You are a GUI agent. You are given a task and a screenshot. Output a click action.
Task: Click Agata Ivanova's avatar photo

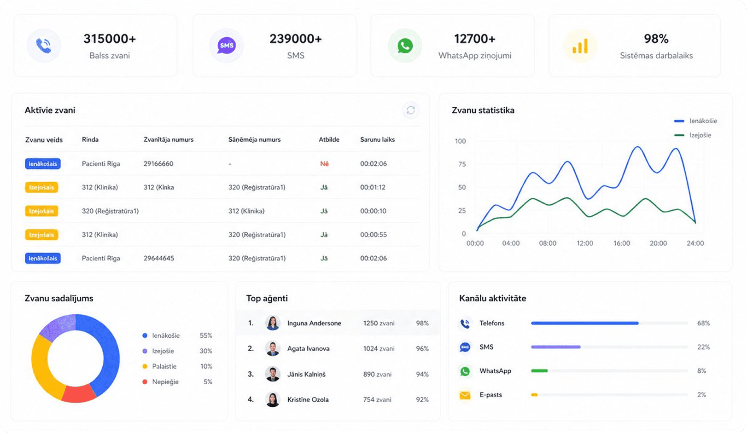tap(273, 348)
